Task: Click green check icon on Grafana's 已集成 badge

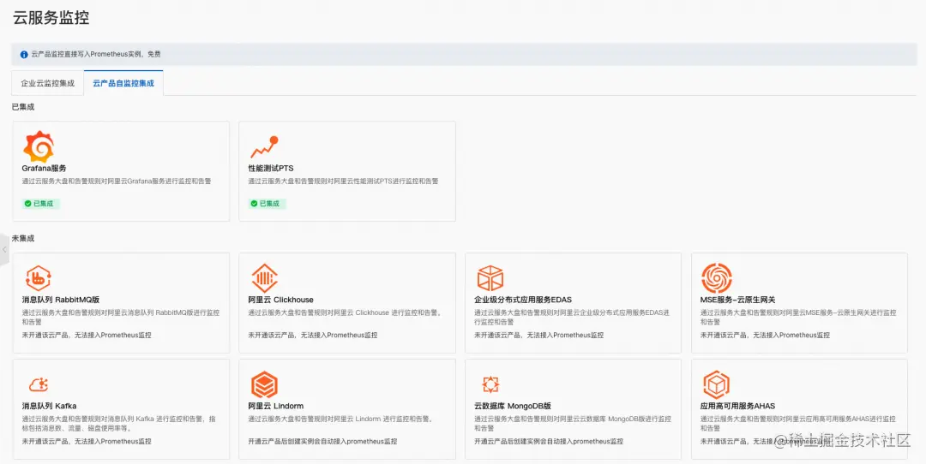Action: coord(27,204)
